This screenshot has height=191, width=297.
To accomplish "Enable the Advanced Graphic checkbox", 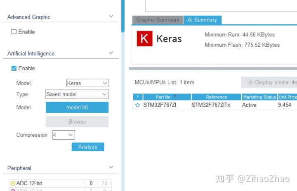I will 14,31.
